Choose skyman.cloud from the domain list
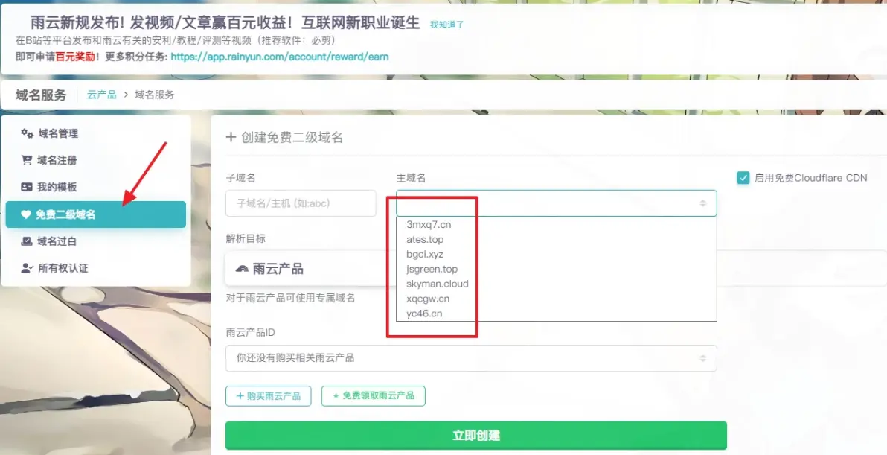The image size is (887, 455). tap(438, 284)
